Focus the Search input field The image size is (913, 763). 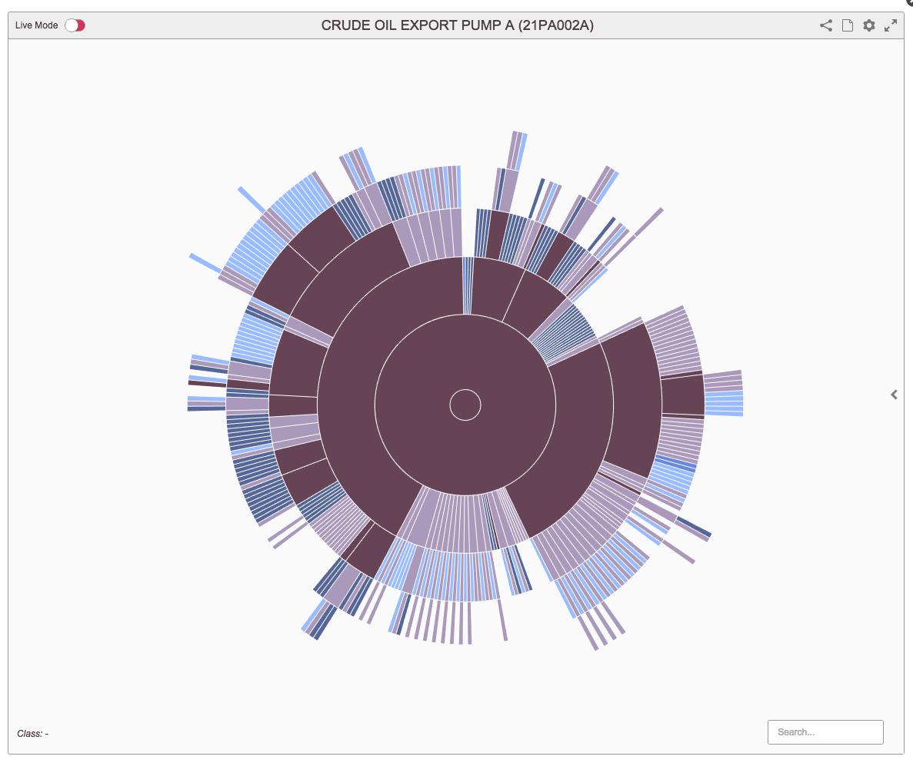pos(825,732)
